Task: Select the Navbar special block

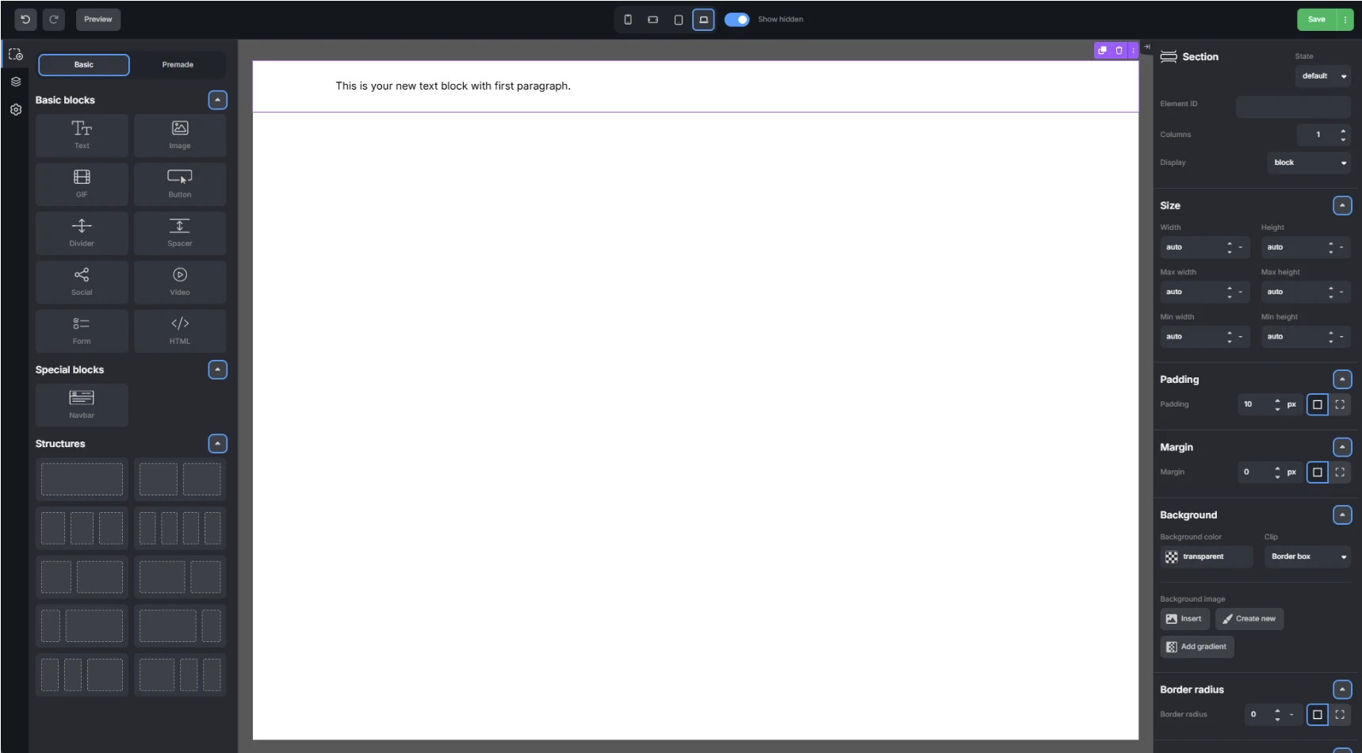Action: coord(82,404)
